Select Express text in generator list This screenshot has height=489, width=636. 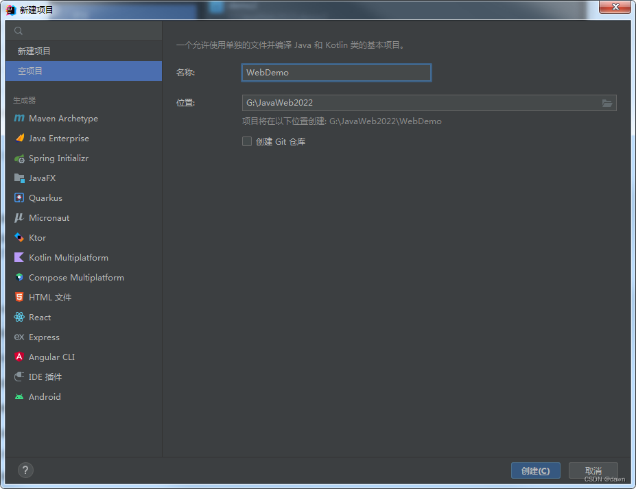pyautogui.click(x=44, y=337)
